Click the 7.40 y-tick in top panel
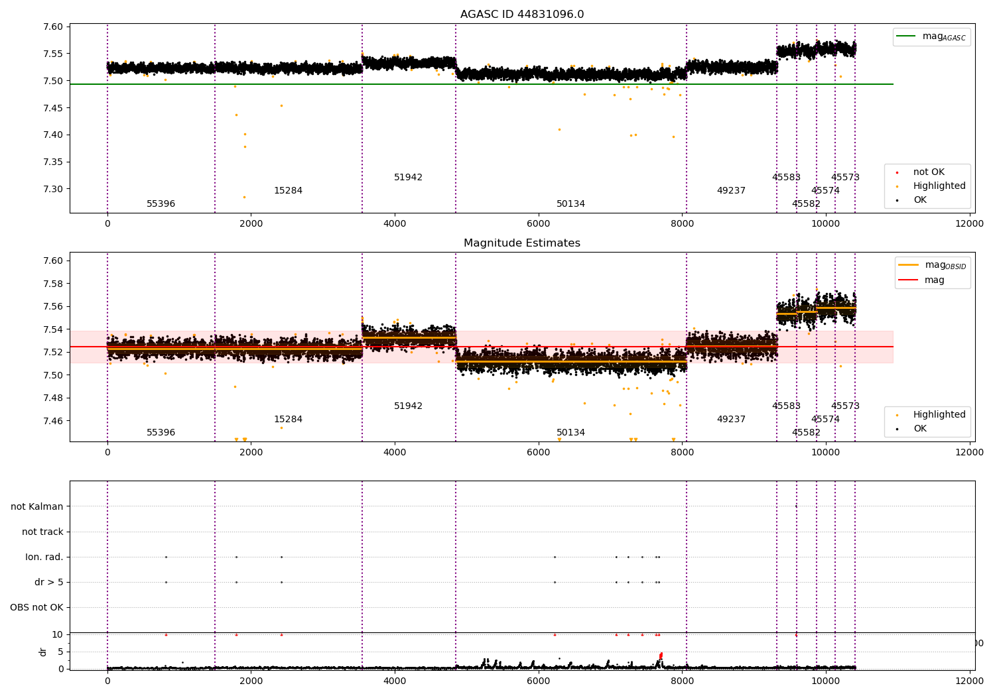The width and height of the screenshot is (995, 696). pos(53,135)
